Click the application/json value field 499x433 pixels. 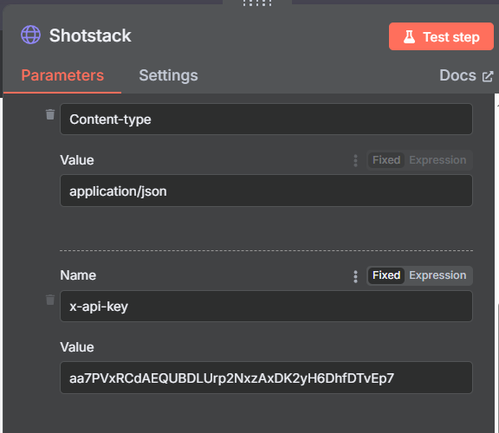(266, 191)
